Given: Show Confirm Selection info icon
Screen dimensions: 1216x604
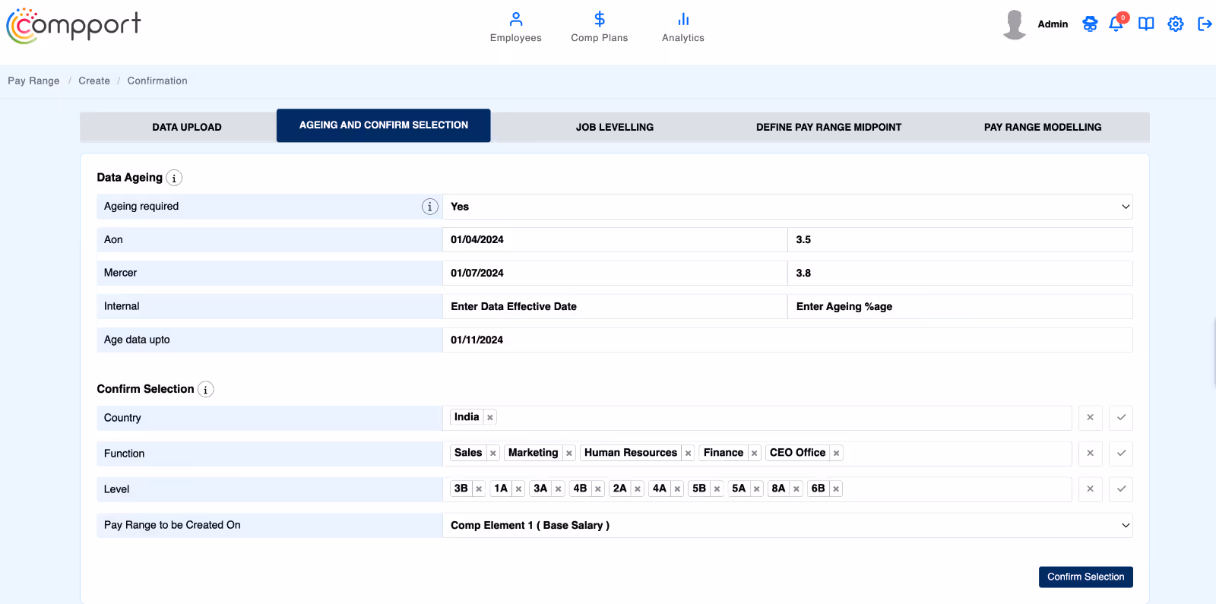Looking at the screenshot, I should click(206, 390).
